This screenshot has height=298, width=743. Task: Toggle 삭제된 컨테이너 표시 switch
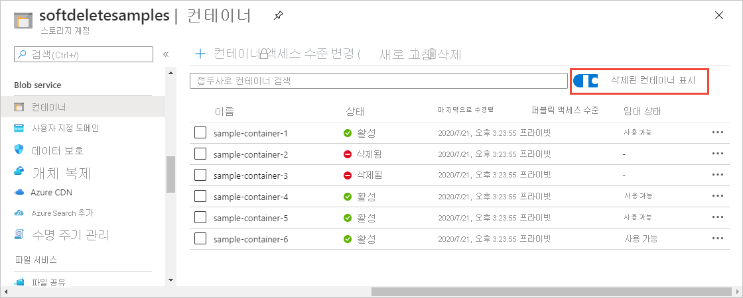click(585, 80)
